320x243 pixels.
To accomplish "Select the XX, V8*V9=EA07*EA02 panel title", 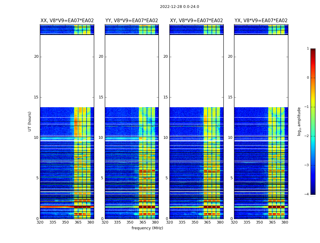I will coord(67,21).
